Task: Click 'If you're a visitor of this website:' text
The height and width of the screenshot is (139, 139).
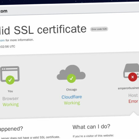Action: pyautogui.click(x=93, y=136)
